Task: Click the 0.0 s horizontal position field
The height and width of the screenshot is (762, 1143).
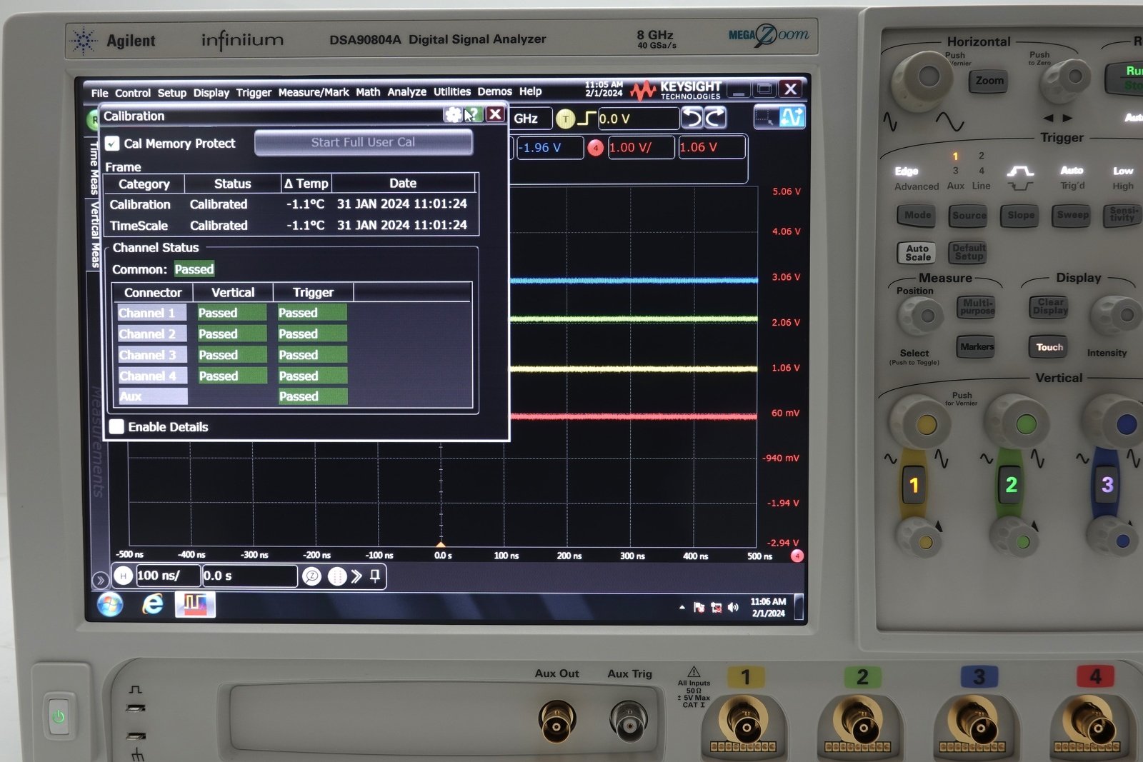Action: pyautogui.click(x=249, y=576)
